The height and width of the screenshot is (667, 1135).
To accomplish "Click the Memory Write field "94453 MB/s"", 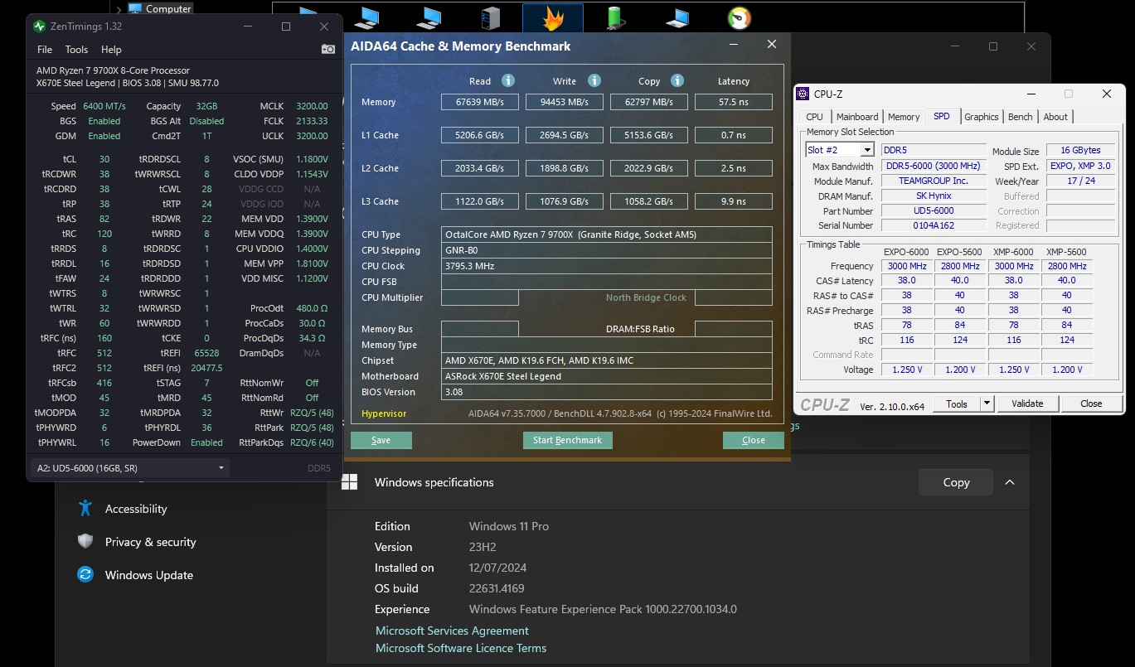I will coord(564,102).
